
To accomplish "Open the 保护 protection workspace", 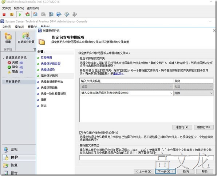I will [x=19, y=157].
